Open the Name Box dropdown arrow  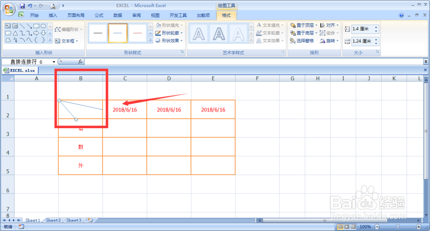pyautogui.click(x=54, y=62)
